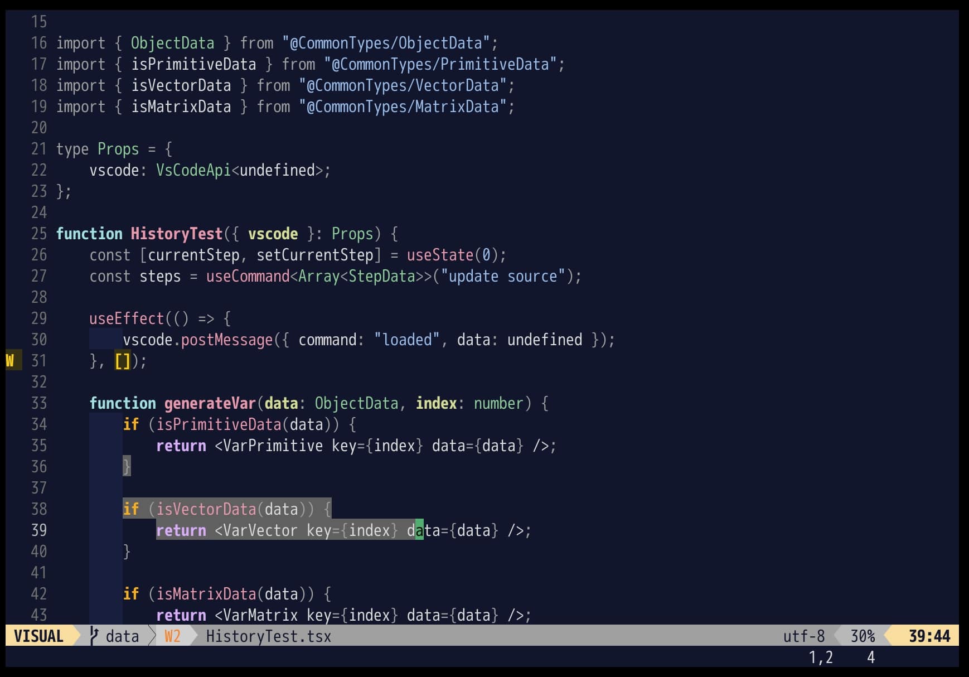Click isPrimitiveData in the line 17 import

193,64
